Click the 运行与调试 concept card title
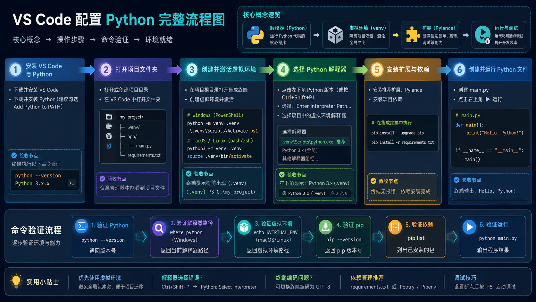 coord(506,28)
